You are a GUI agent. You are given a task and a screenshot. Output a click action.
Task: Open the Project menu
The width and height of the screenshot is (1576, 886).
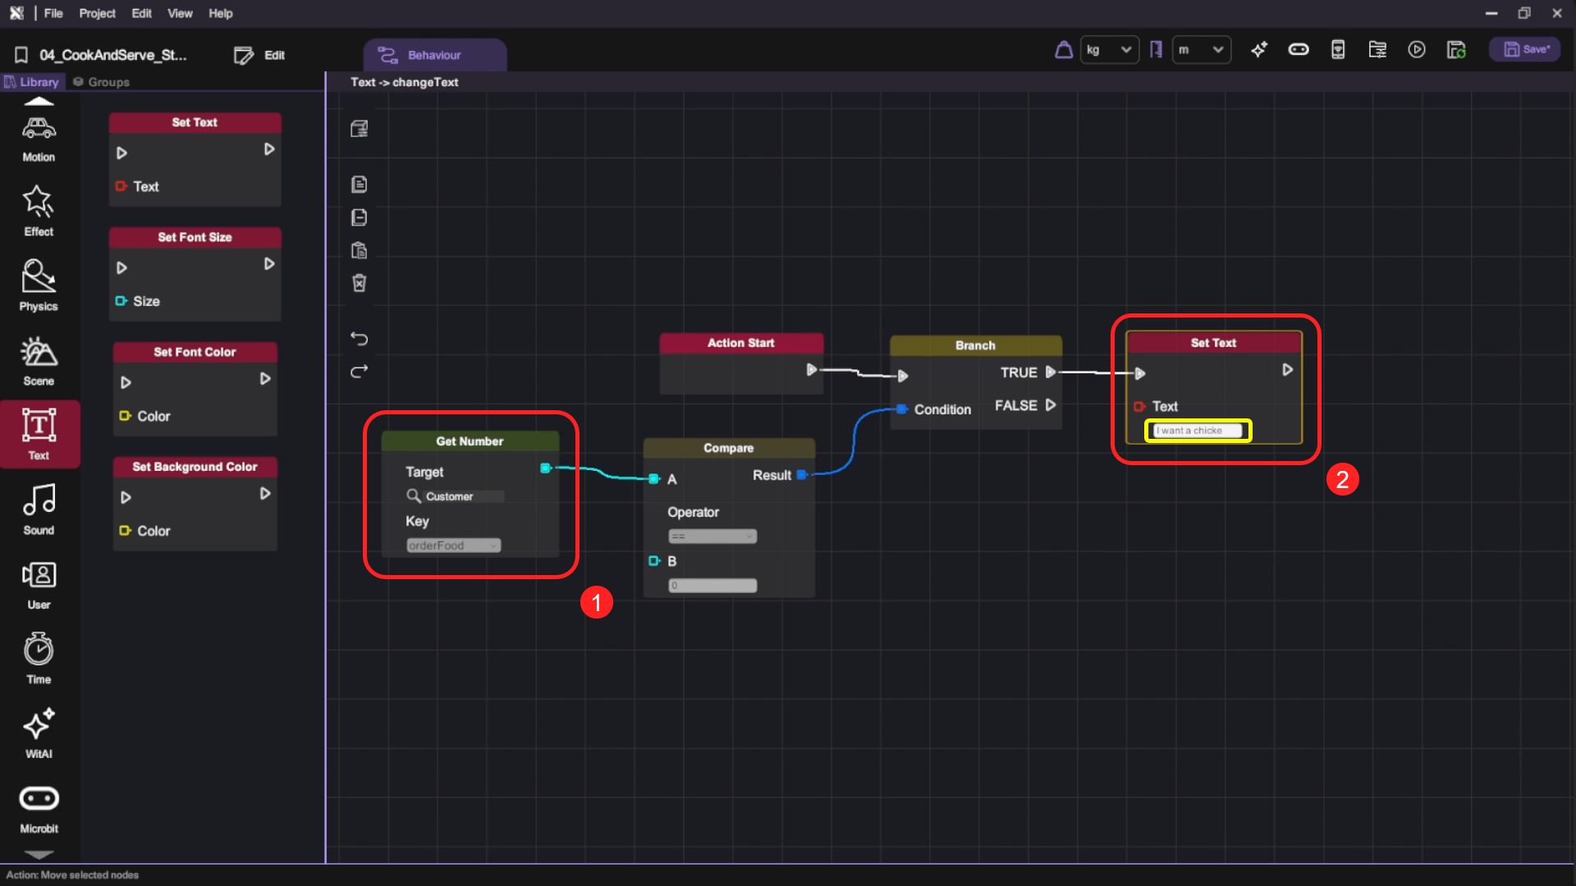tap(97, 13)
